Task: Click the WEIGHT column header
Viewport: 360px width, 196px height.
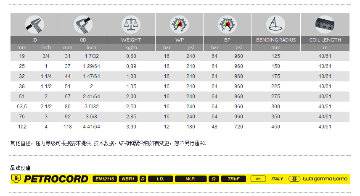Action: point(131,40)
